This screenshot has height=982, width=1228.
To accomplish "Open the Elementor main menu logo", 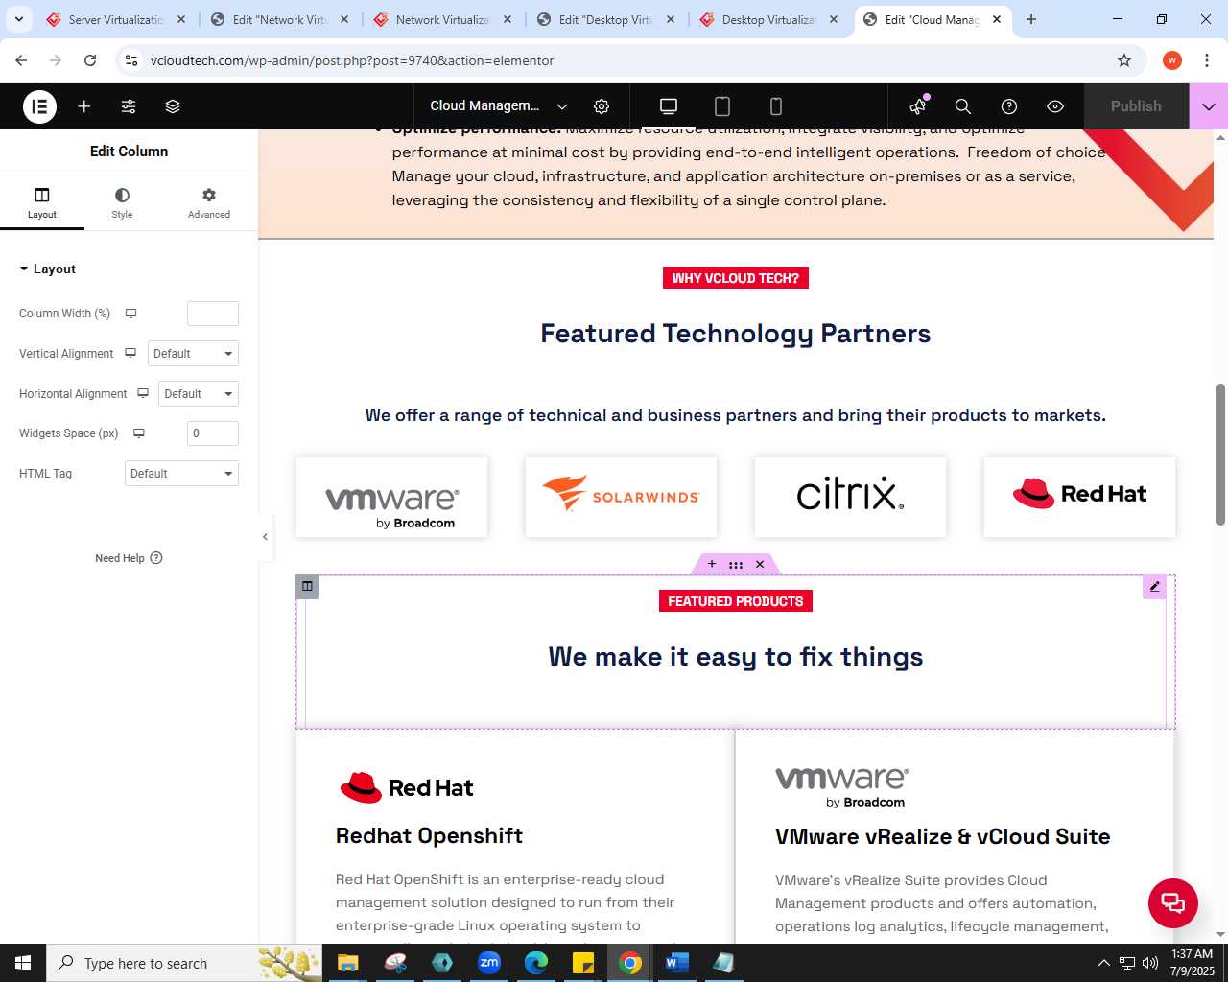I will [x=39, y=106].
